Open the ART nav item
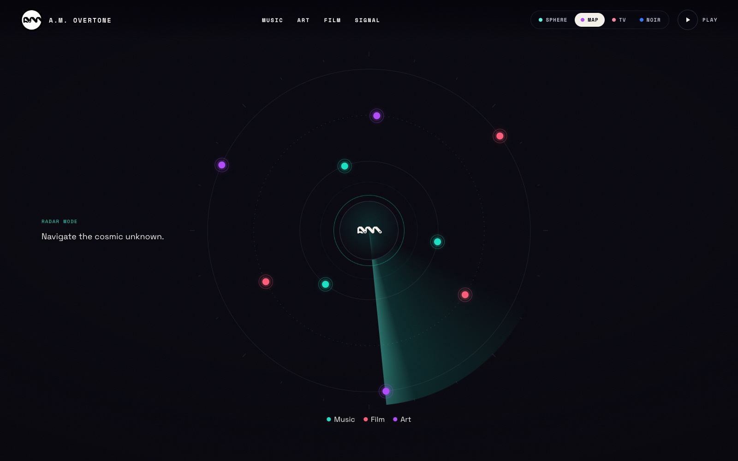 (x=304, y=20)
